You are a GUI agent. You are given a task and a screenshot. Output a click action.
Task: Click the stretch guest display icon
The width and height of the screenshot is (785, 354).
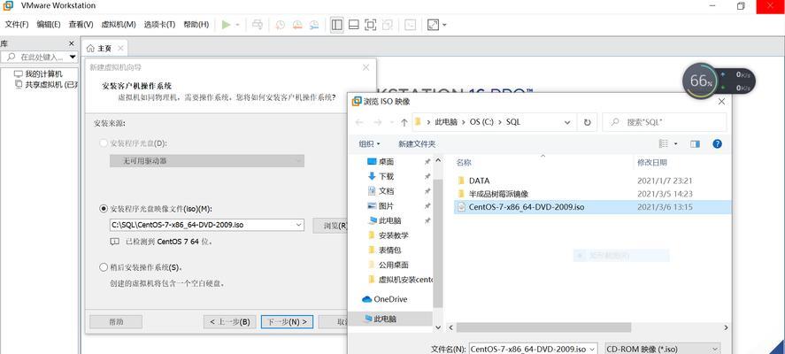[x=433, y=25]
